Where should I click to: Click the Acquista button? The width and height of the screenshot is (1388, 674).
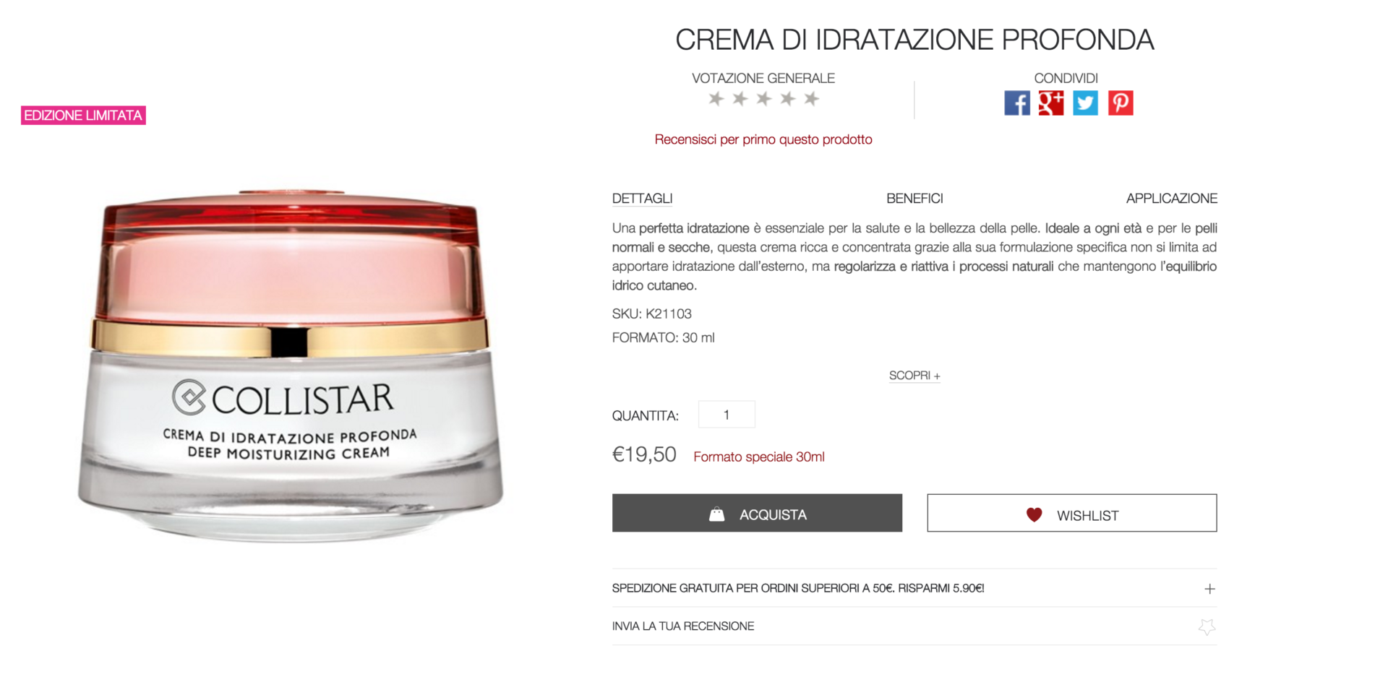pyautogui.click(x=757, y=513)
